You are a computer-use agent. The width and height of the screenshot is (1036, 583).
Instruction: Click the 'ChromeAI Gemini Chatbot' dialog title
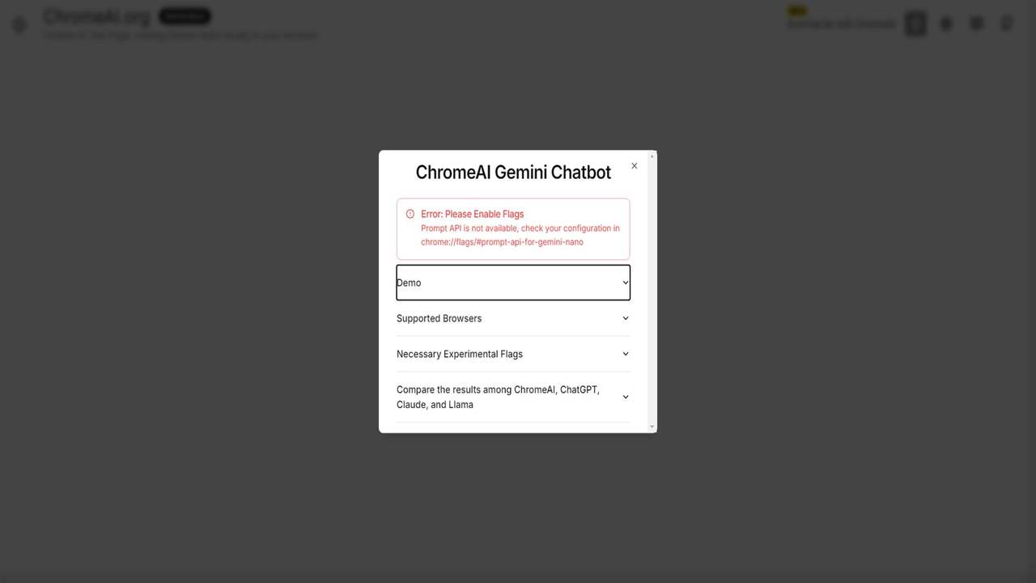tap(513, 172)
